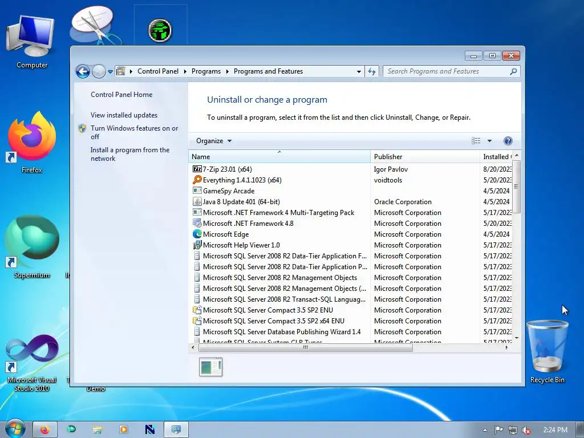584x438 pixels.
Task: Click the Programs breadcrumb
Action: pos(206,71)
